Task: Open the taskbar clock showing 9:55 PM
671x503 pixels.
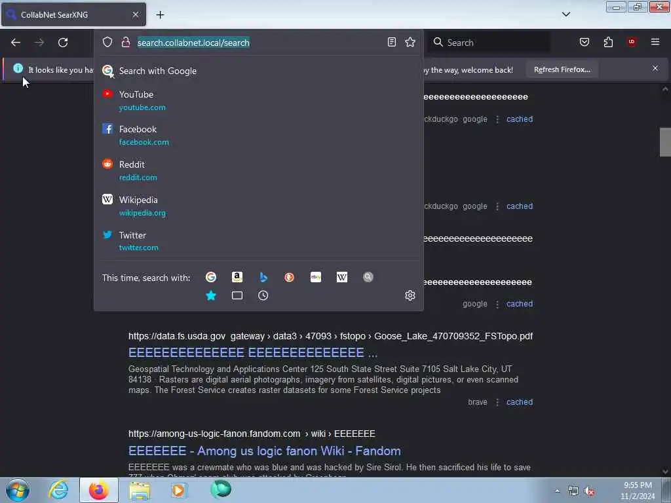Action: (x=638, y=491)
